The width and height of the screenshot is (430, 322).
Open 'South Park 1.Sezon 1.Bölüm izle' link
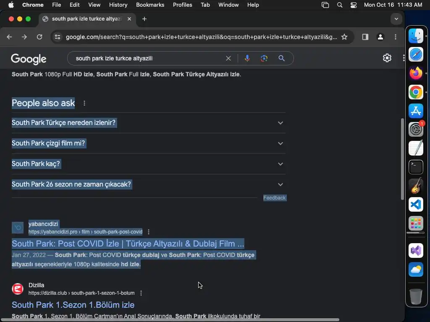pyautogui.click(x=73, y=305)
